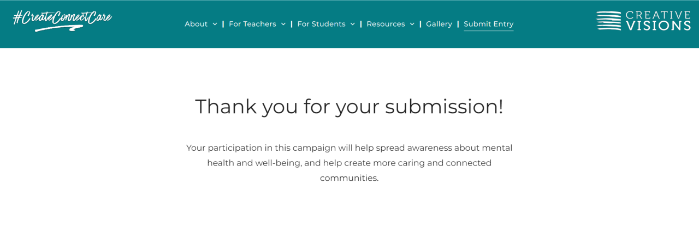
Task: Click the divider between Gallery and Submit Entry
Action: coord(458,24)
